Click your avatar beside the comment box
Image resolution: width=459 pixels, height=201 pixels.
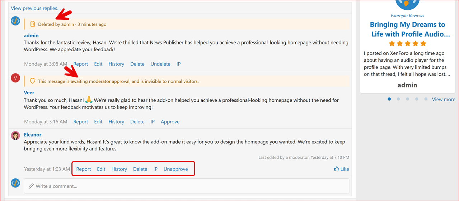[x=15, y=183]
